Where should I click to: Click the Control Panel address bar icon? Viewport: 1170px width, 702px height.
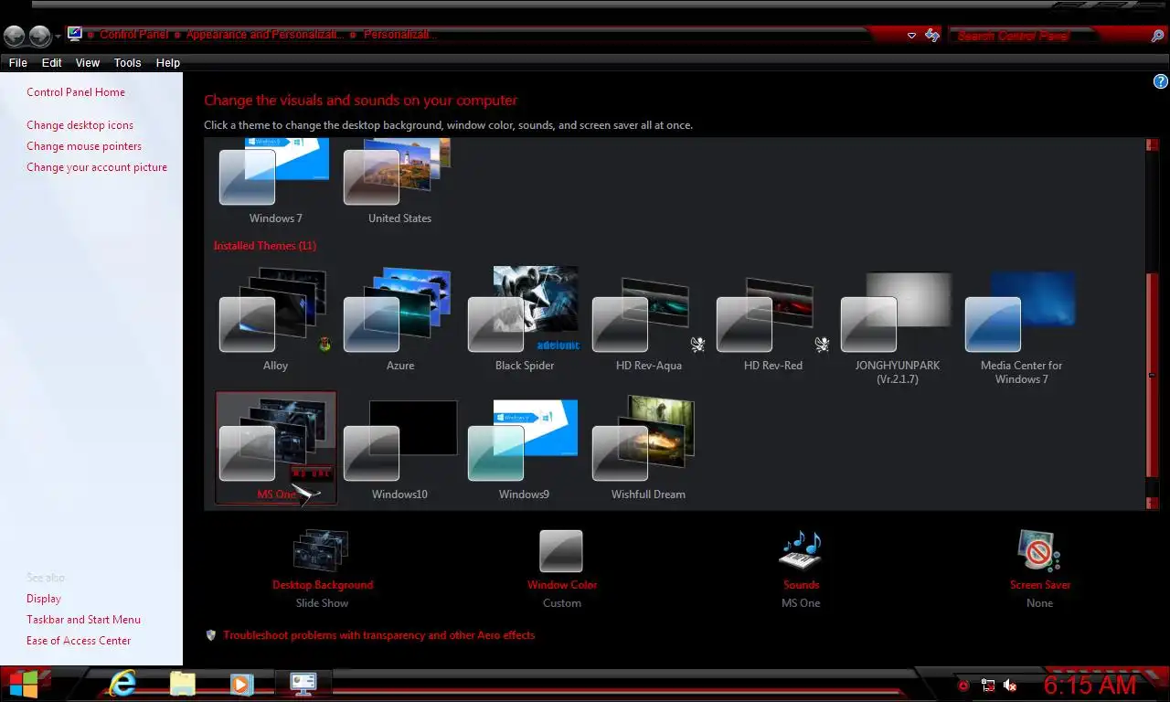tap(75, 34)
